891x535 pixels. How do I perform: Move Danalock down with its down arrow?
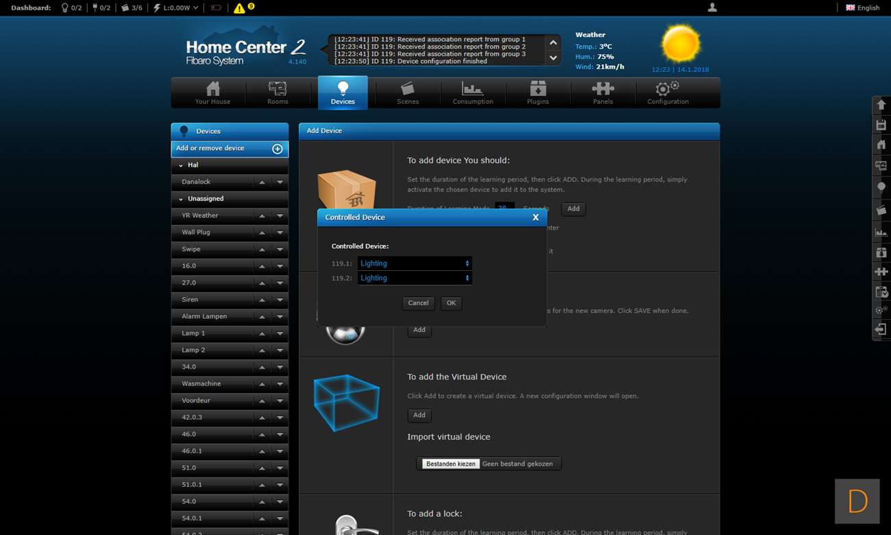coord(280,182)
